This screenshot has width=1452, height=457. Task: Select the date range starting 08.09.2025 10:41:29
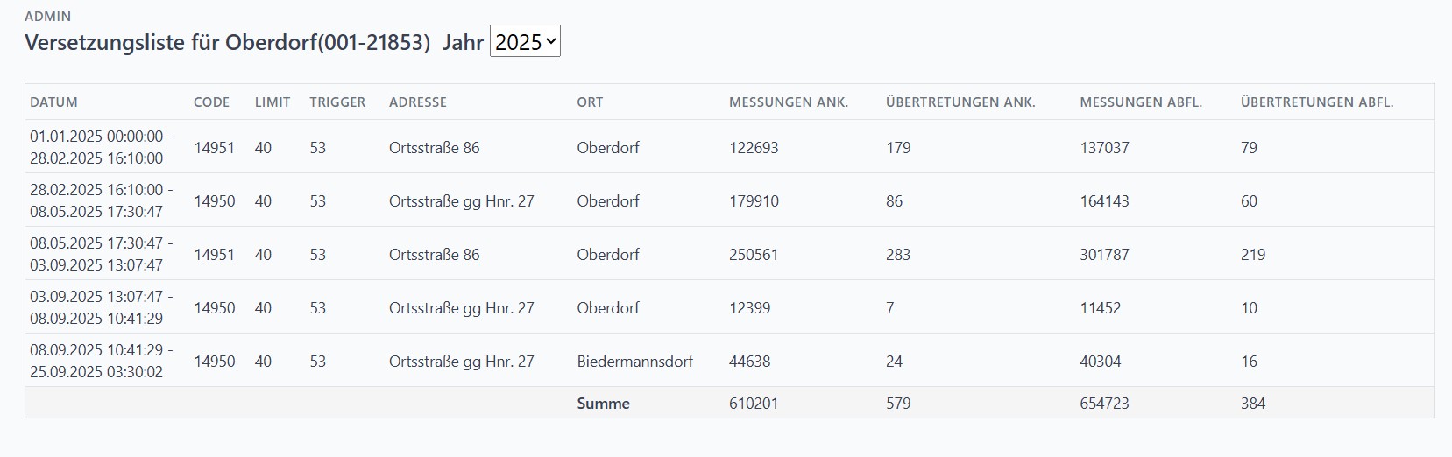click(102, 362)
